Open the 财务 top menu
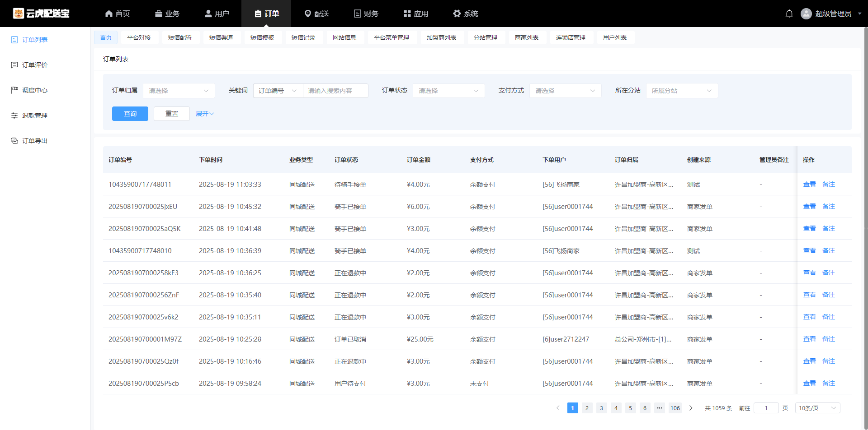 coord(366,14)
